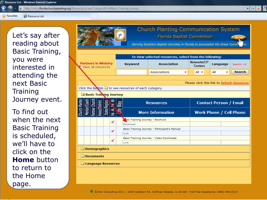Click View all resources link

click(96, 67)
